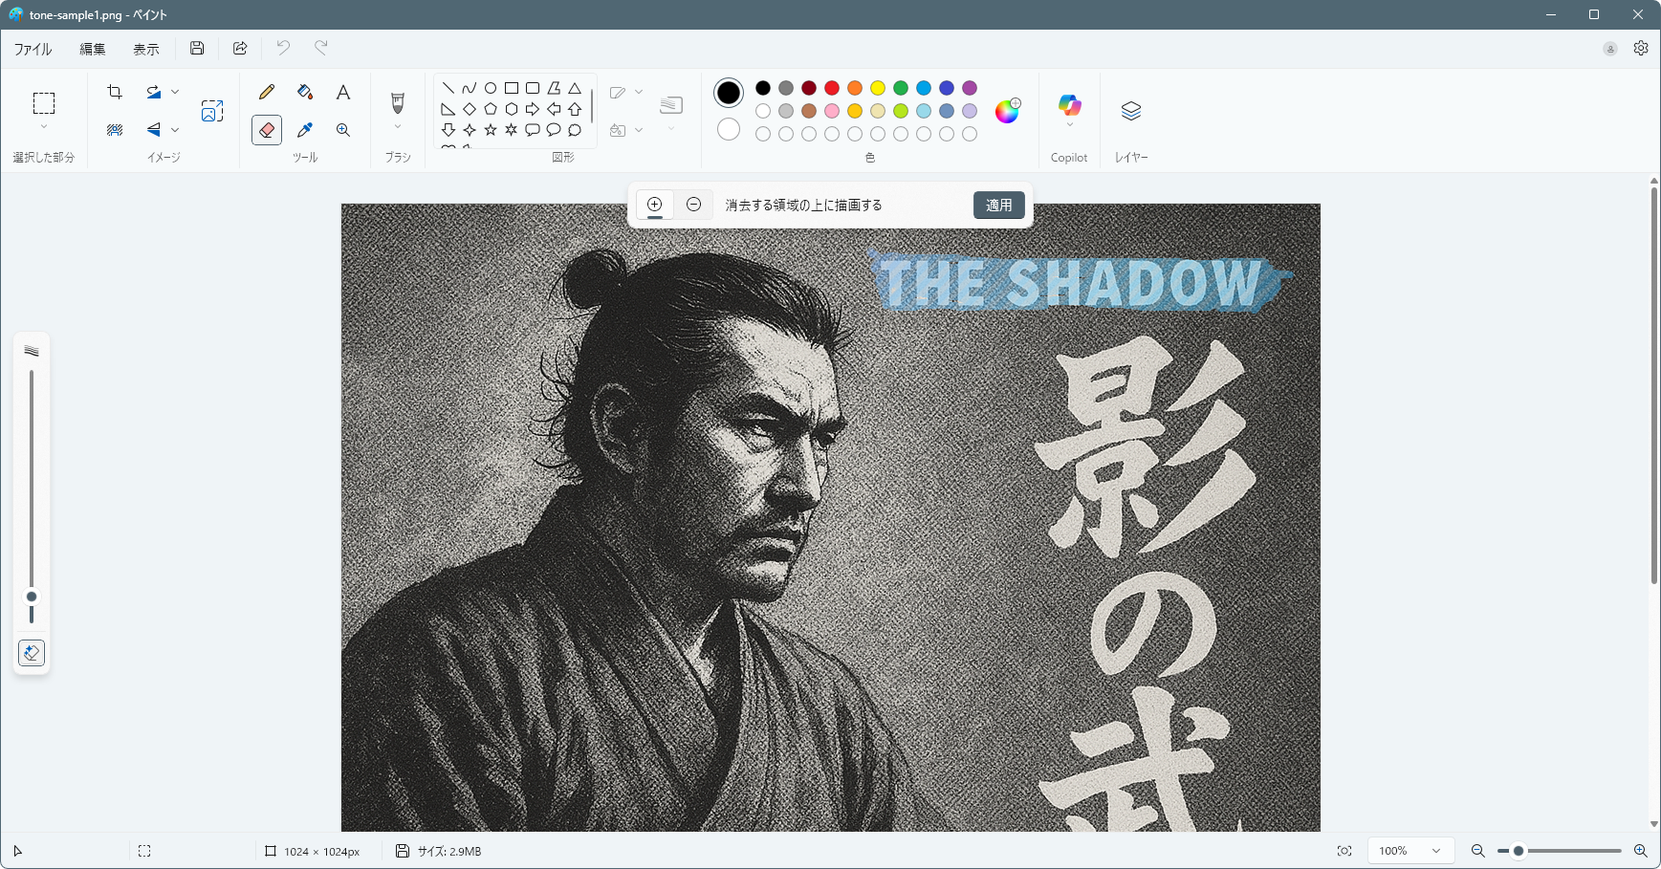Click the vertical scrollbar on the canvas
The width and height of the screenshot is (1661, 869).
(x=1653, y=382)
